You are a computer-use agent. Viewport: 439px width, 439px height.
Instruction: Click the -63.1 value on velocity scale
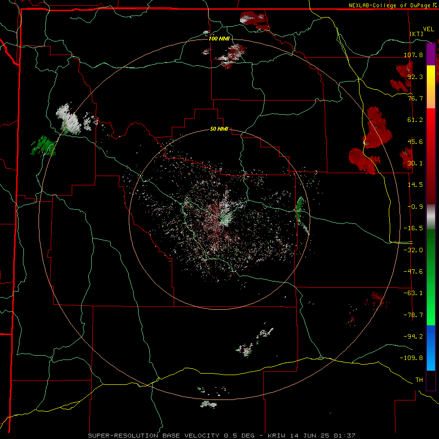click(413, 293)
